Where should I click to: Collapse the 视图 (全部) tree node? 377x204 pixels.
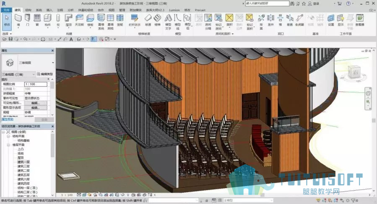pos(3,132)
